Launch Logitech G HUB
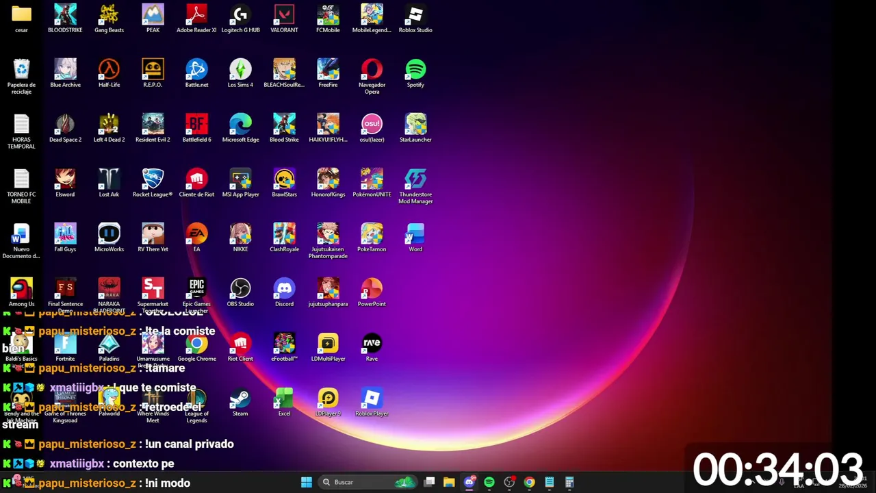Image resolution: width=876 pixels, height=493 pixels. 240,18
